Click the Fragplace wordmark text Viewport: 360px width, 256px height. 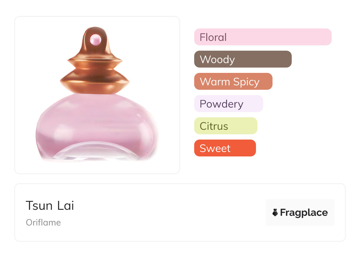pyautogui.click(x=304, y=212)
